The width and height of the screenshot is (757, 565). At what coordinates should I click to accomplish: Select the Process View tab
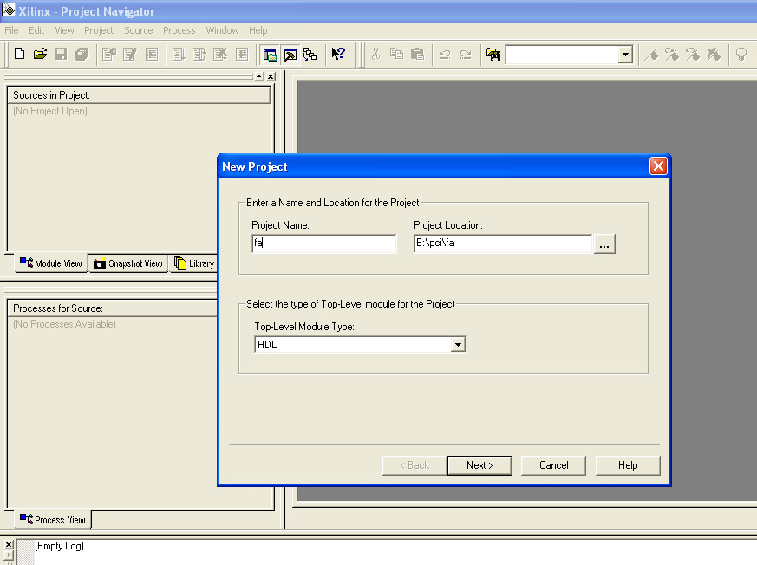(53, 520)
